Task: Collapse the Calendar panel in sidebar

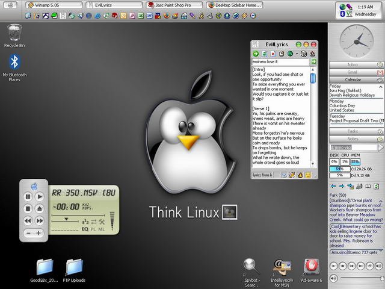Action: [356, 79]
